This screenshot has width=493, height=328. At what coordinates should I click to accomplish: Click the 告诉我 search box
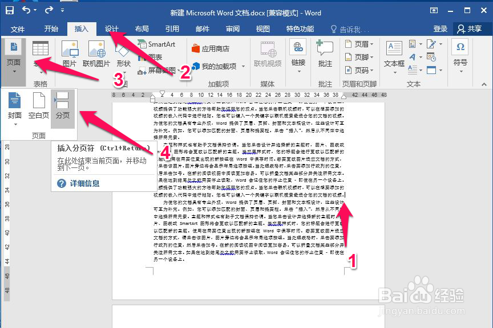pos(350,30)
